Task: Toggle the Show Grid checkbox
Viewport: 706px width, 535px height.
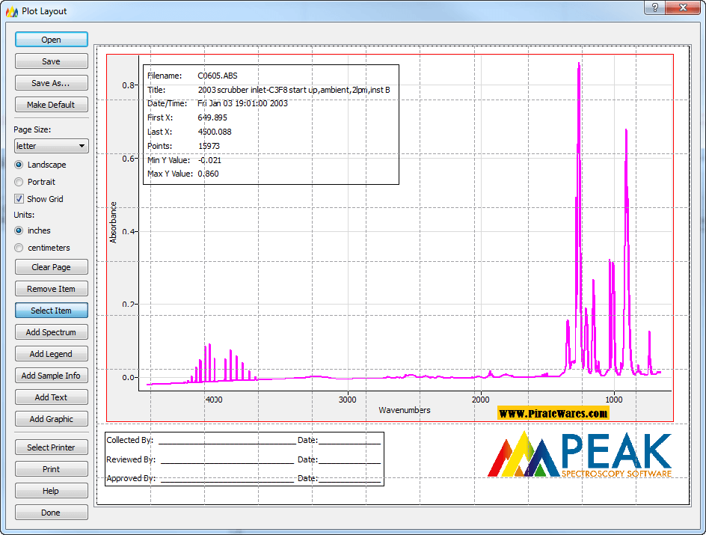Action: point(19,199)
